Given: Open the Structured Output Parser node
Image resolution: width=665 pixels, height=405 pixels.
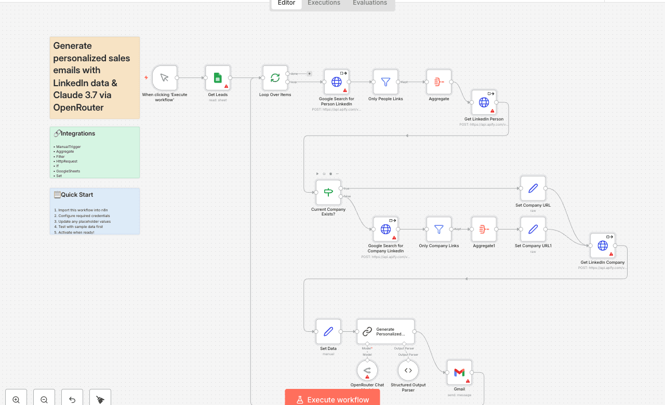Looking at the screenshot, I should tap(408, 370).
